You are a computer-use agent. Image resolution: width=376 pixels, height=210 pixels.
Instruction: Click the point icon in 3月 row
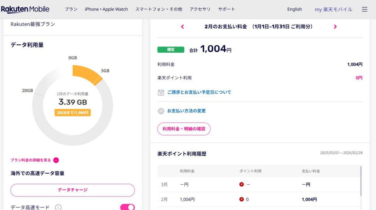coord(242,184)
